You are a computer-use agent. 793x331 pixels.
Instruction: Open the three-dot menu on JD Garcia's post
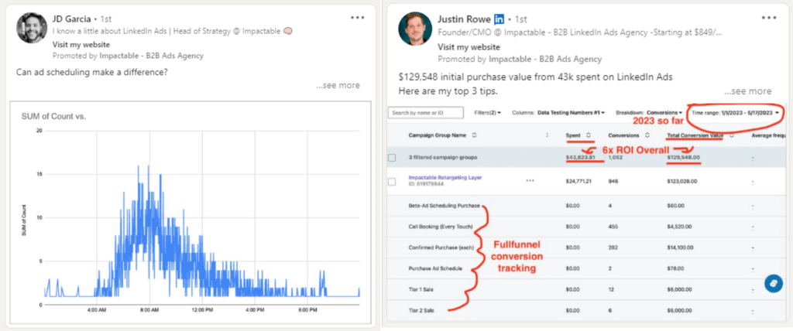(357, 17)
